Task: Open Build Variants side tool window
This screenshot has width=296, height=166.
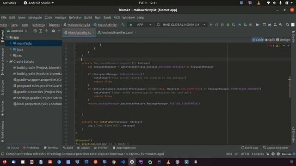Action: click(x=2, y=131)
